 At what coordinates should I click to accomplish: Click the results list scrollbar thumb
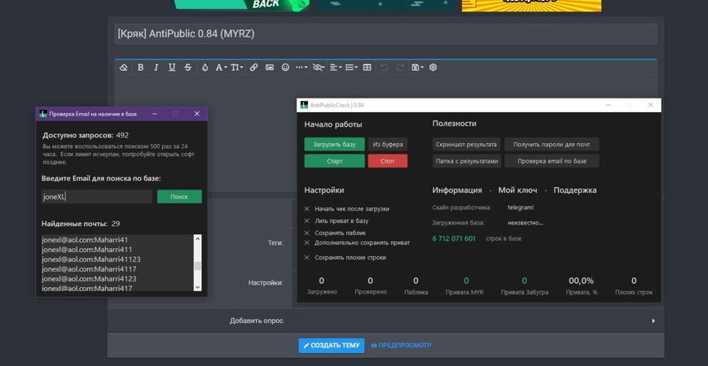[x=197, y=266]
